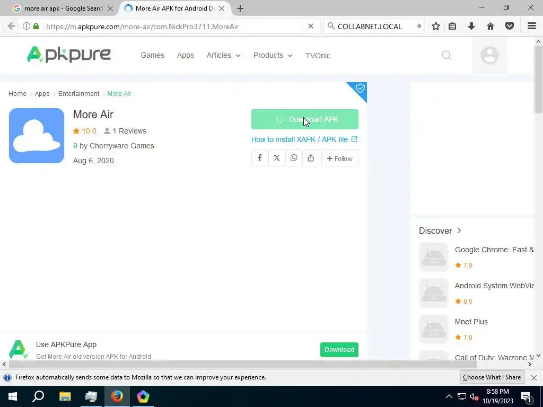The image size is (543, 407).
Task: Open the Firefox hamburger menu
Action: tap(531, 26)
